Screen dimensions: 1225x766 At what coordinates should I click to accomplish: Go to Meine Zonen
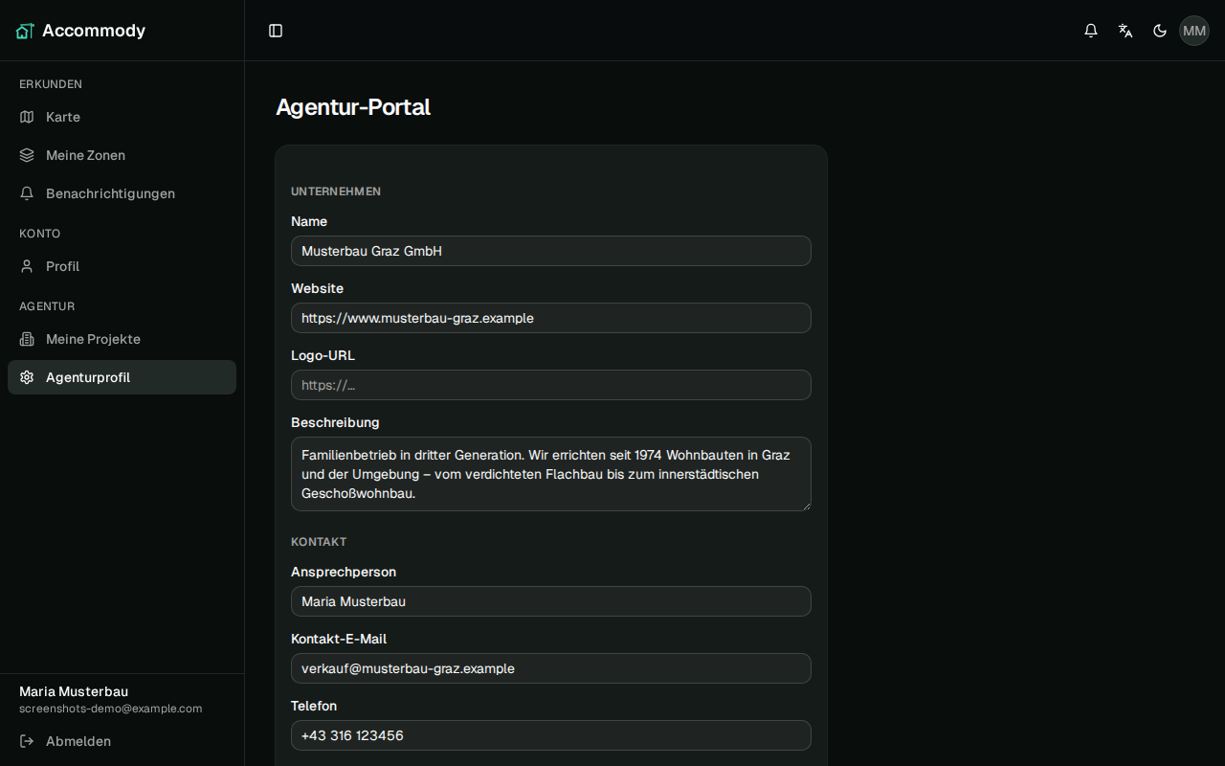[x=122, y=155]
